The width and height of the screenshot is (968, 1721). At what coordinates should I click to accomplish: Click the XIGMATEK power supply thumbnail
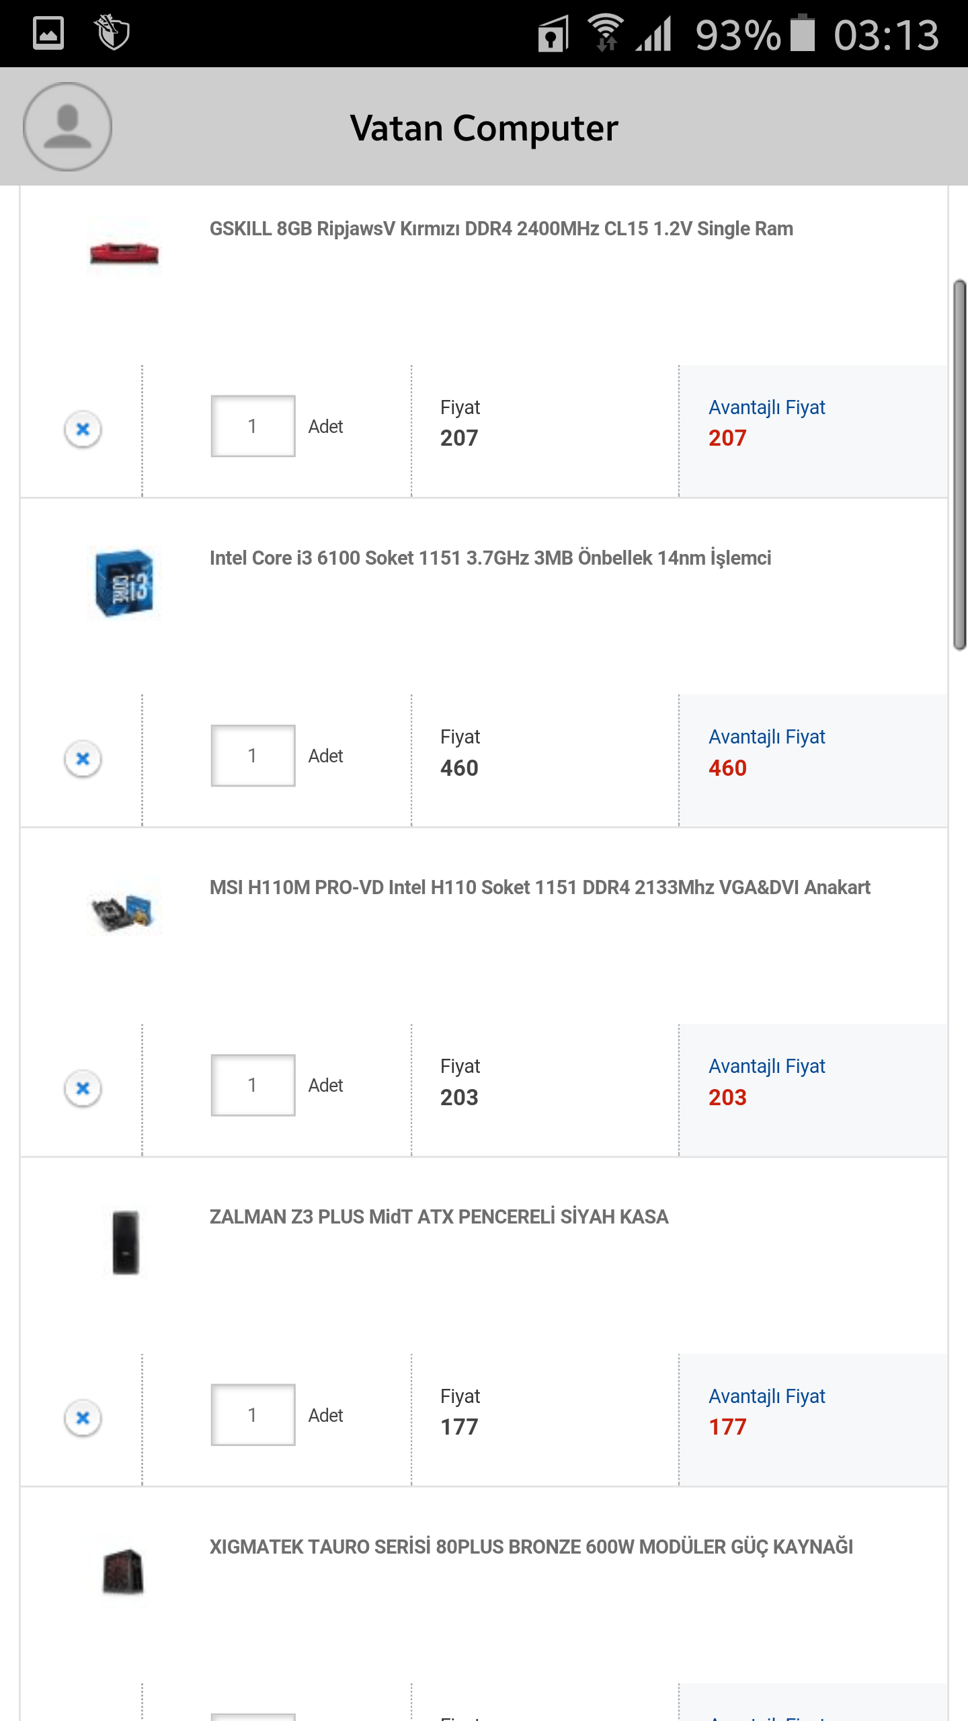pos(124,1572)
